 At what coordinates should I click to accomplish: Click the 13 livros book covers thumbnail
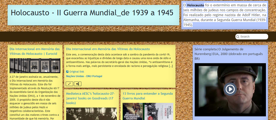point(148,111)
